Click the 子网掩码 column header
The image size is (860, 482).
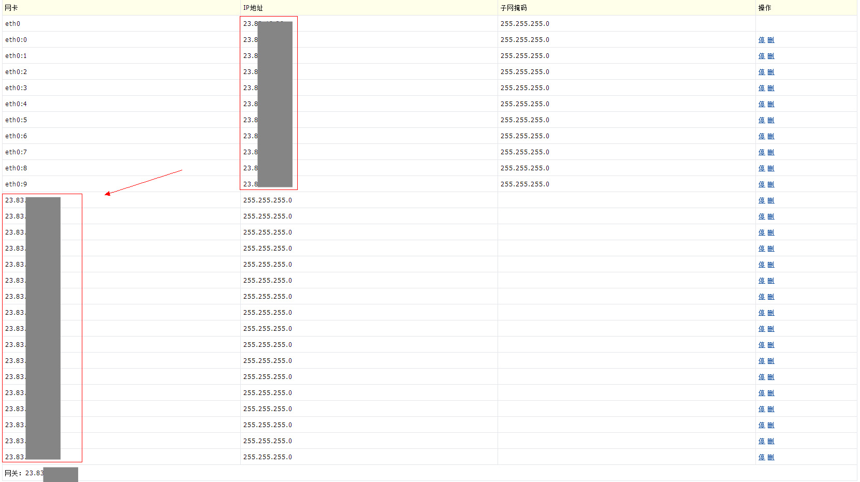coord(513,8)
